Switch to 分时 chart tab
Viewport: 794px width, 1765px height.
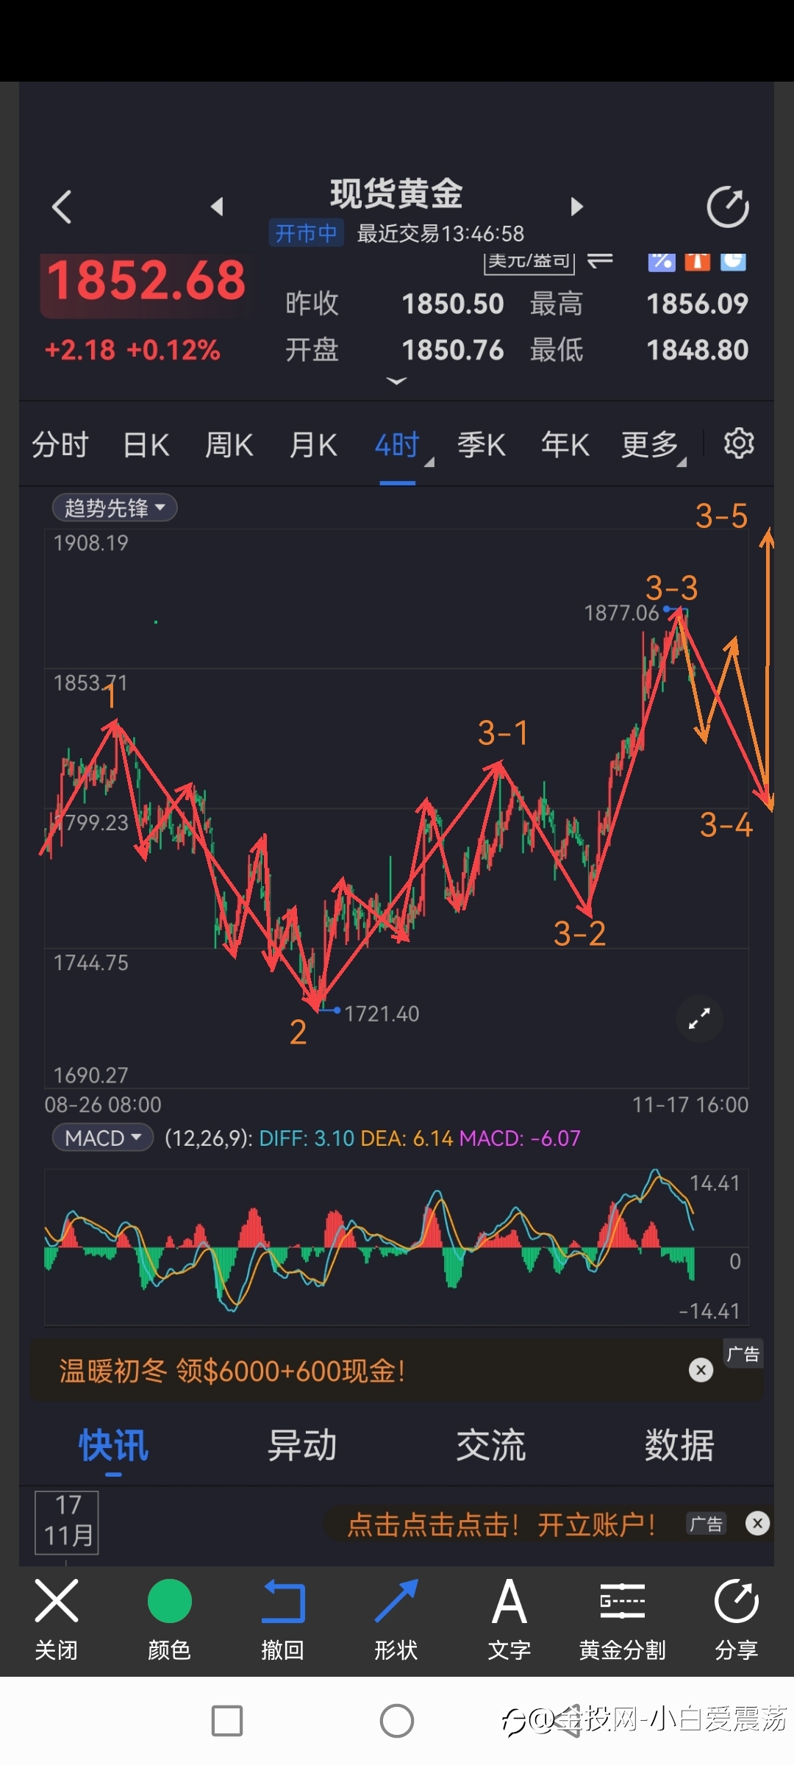60,445
